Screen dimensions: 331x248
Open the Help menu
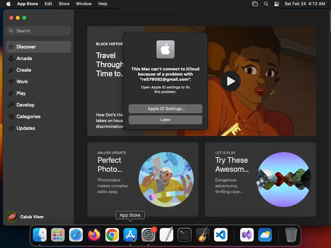click(x=102, y=4)
